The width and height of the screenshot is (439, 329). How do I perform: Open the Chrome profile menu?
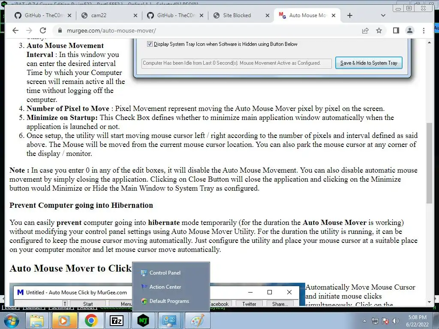(x=410, y=30)
